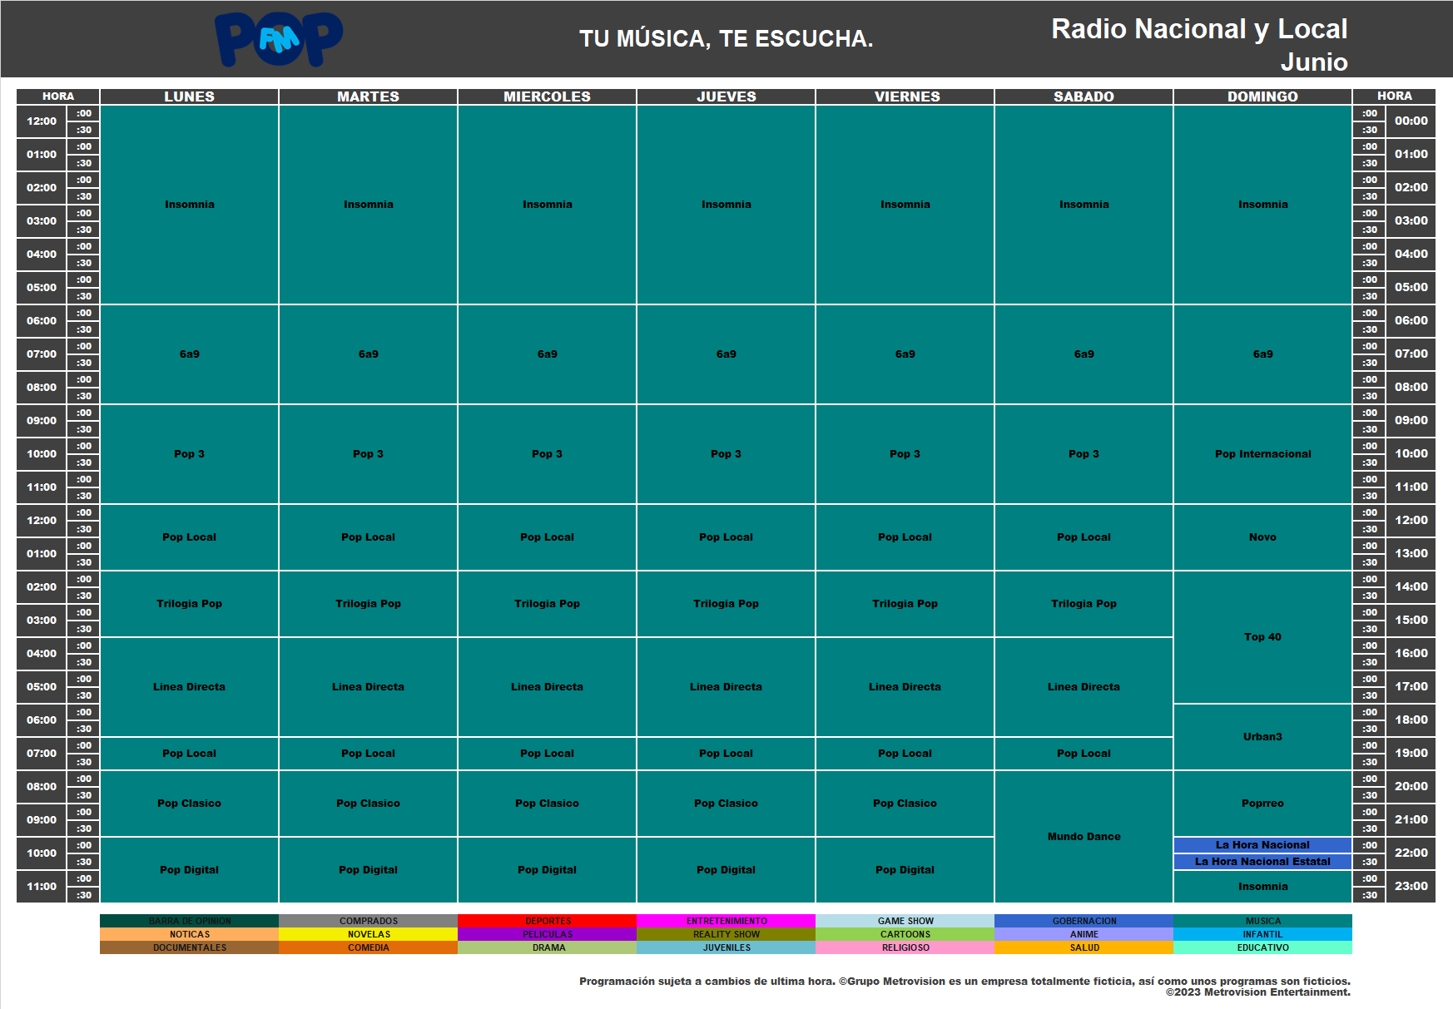Click the NOTICAS orange legend swatch
The height and width of the screenshot is (1009, 1453).
189,934
